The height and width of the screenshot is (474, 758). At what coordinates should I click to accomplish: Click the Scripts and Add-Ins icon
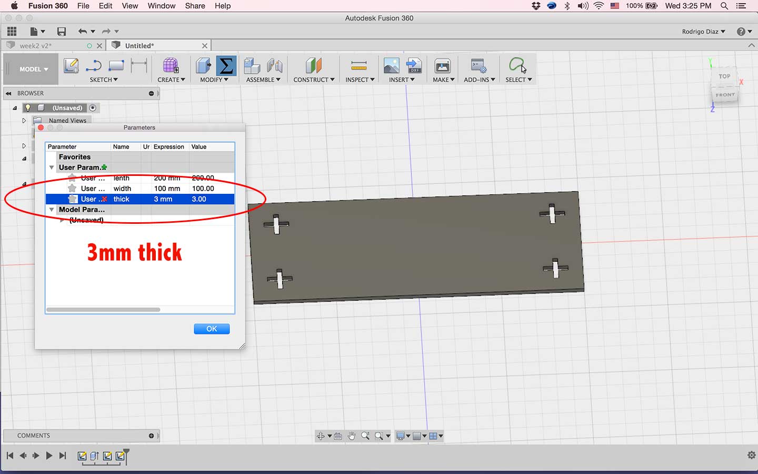478,66
